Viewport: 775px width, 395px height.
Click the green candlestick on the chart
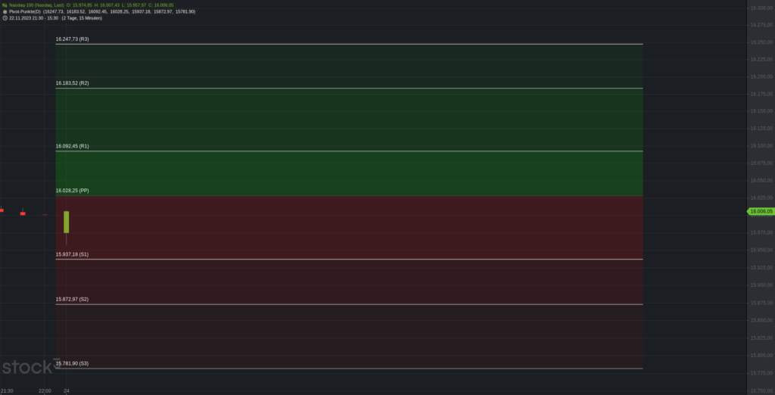[x=67, y=222]
